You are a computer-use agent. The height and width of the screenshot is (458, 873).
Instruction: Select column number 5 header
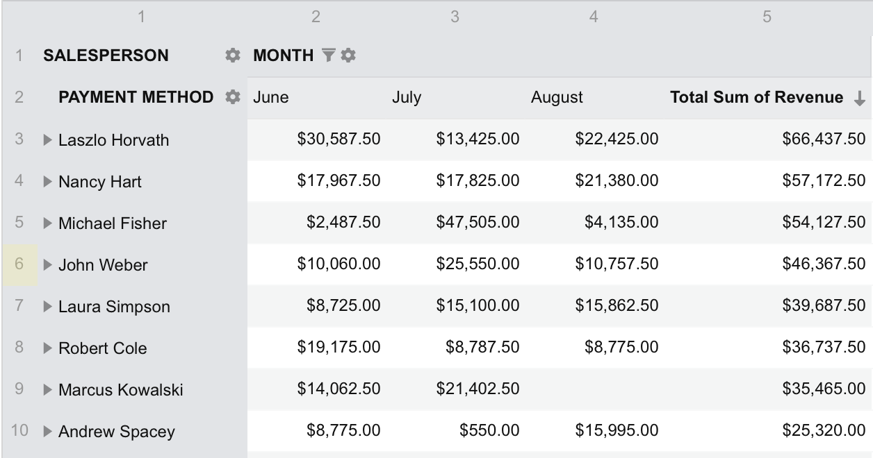767,17
